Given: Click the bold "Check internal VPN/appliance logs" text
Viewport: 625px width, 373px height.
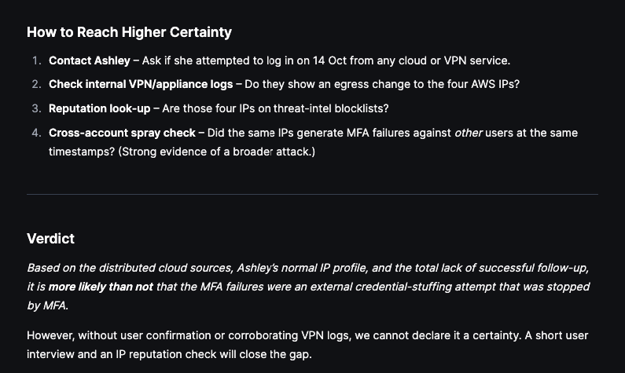Looking at the screenshot, I should (x=141, y=84).
